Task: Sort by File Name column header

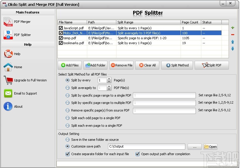Action: coord(72,22)
